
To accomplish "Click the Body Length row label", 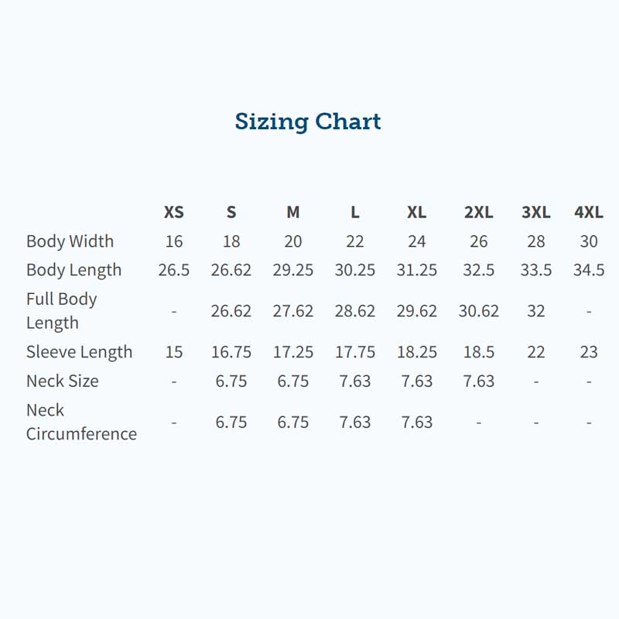I will coord(74,270).
